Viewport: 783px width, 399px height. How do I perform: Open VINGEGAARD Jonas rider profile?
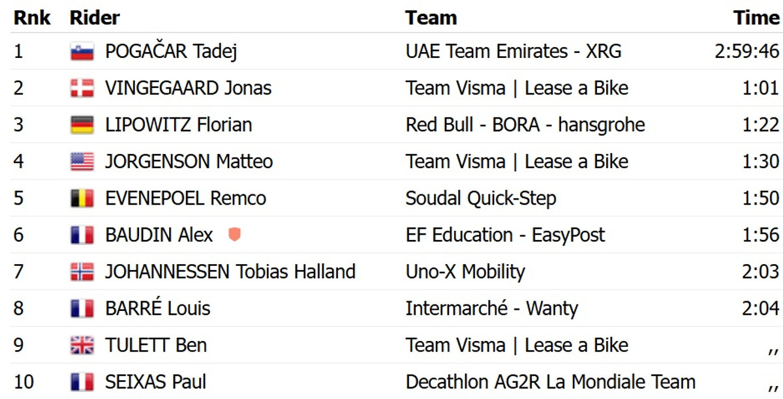coord(188,88)
